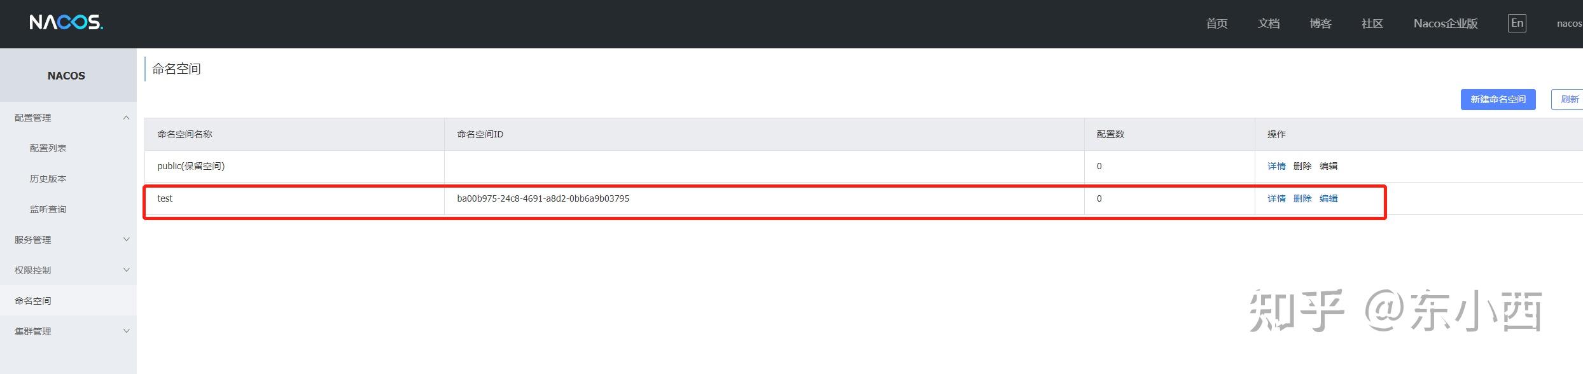Open Nacos企业版 in the top navigation
The width and height of the screenshot is (1583, 374).
[x=1446, y=24]
